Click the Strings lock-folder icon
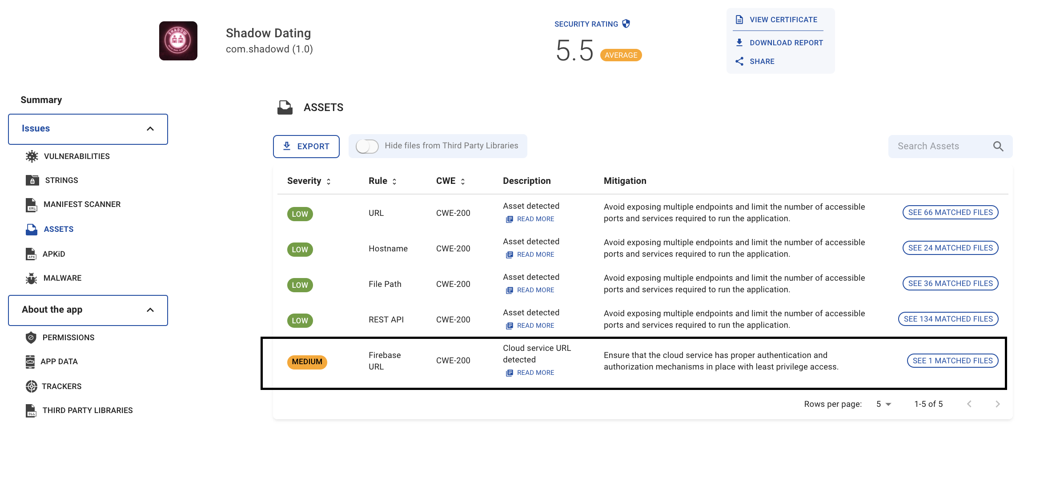The height and width of the screenshot is (477, 1052). [32, 180]
